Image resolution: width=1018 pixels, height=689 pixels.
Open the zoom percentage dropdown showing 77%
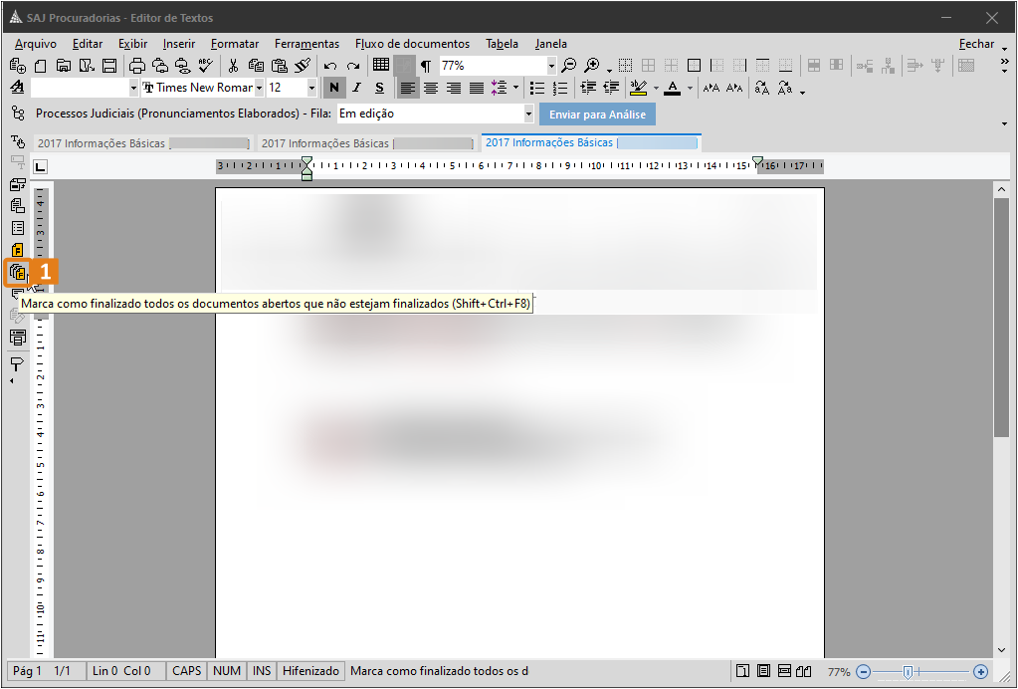point(553,65)
